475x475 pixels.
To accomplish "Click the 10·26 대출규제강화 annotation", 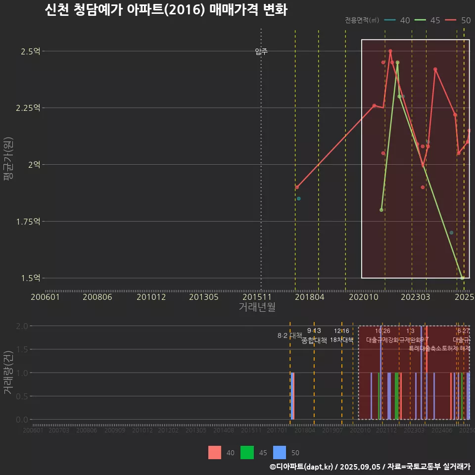I will 382,335.
